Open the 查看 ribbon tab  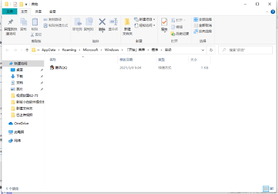[52, 12]
